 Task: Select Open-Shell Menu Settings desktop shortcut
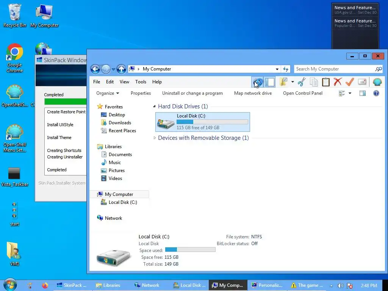15,139
